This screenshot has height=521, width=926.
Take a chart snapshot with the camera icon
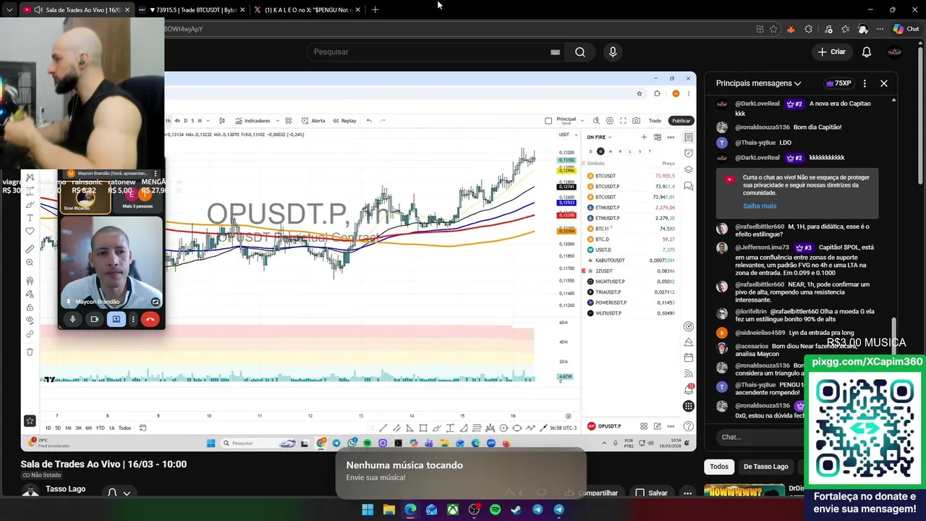click(x=636, y=121)
